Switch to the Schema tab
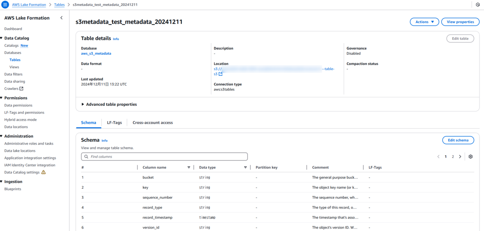This screenshot has width=484, height=231. coord(89,122)
